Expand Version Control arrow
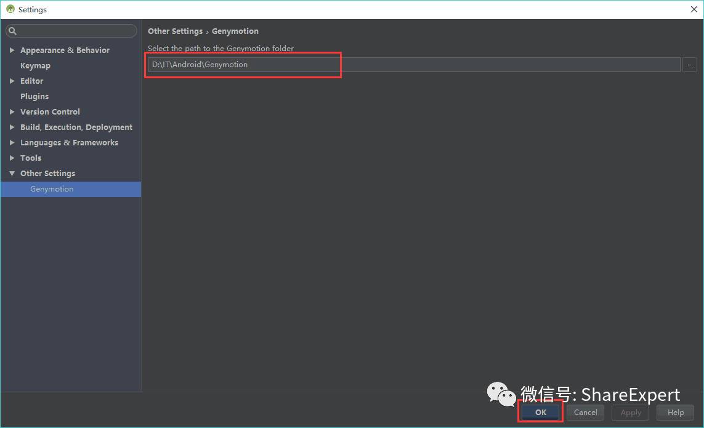 [x=12, y=112]
